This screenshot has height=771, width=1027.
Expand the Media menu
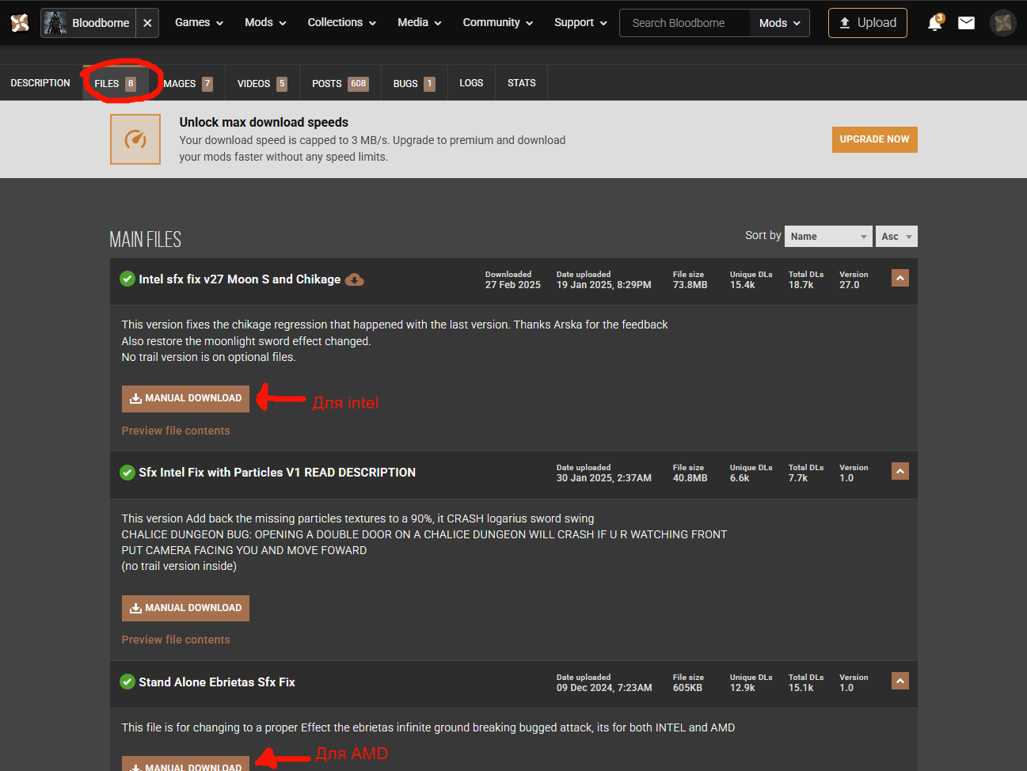420,22
